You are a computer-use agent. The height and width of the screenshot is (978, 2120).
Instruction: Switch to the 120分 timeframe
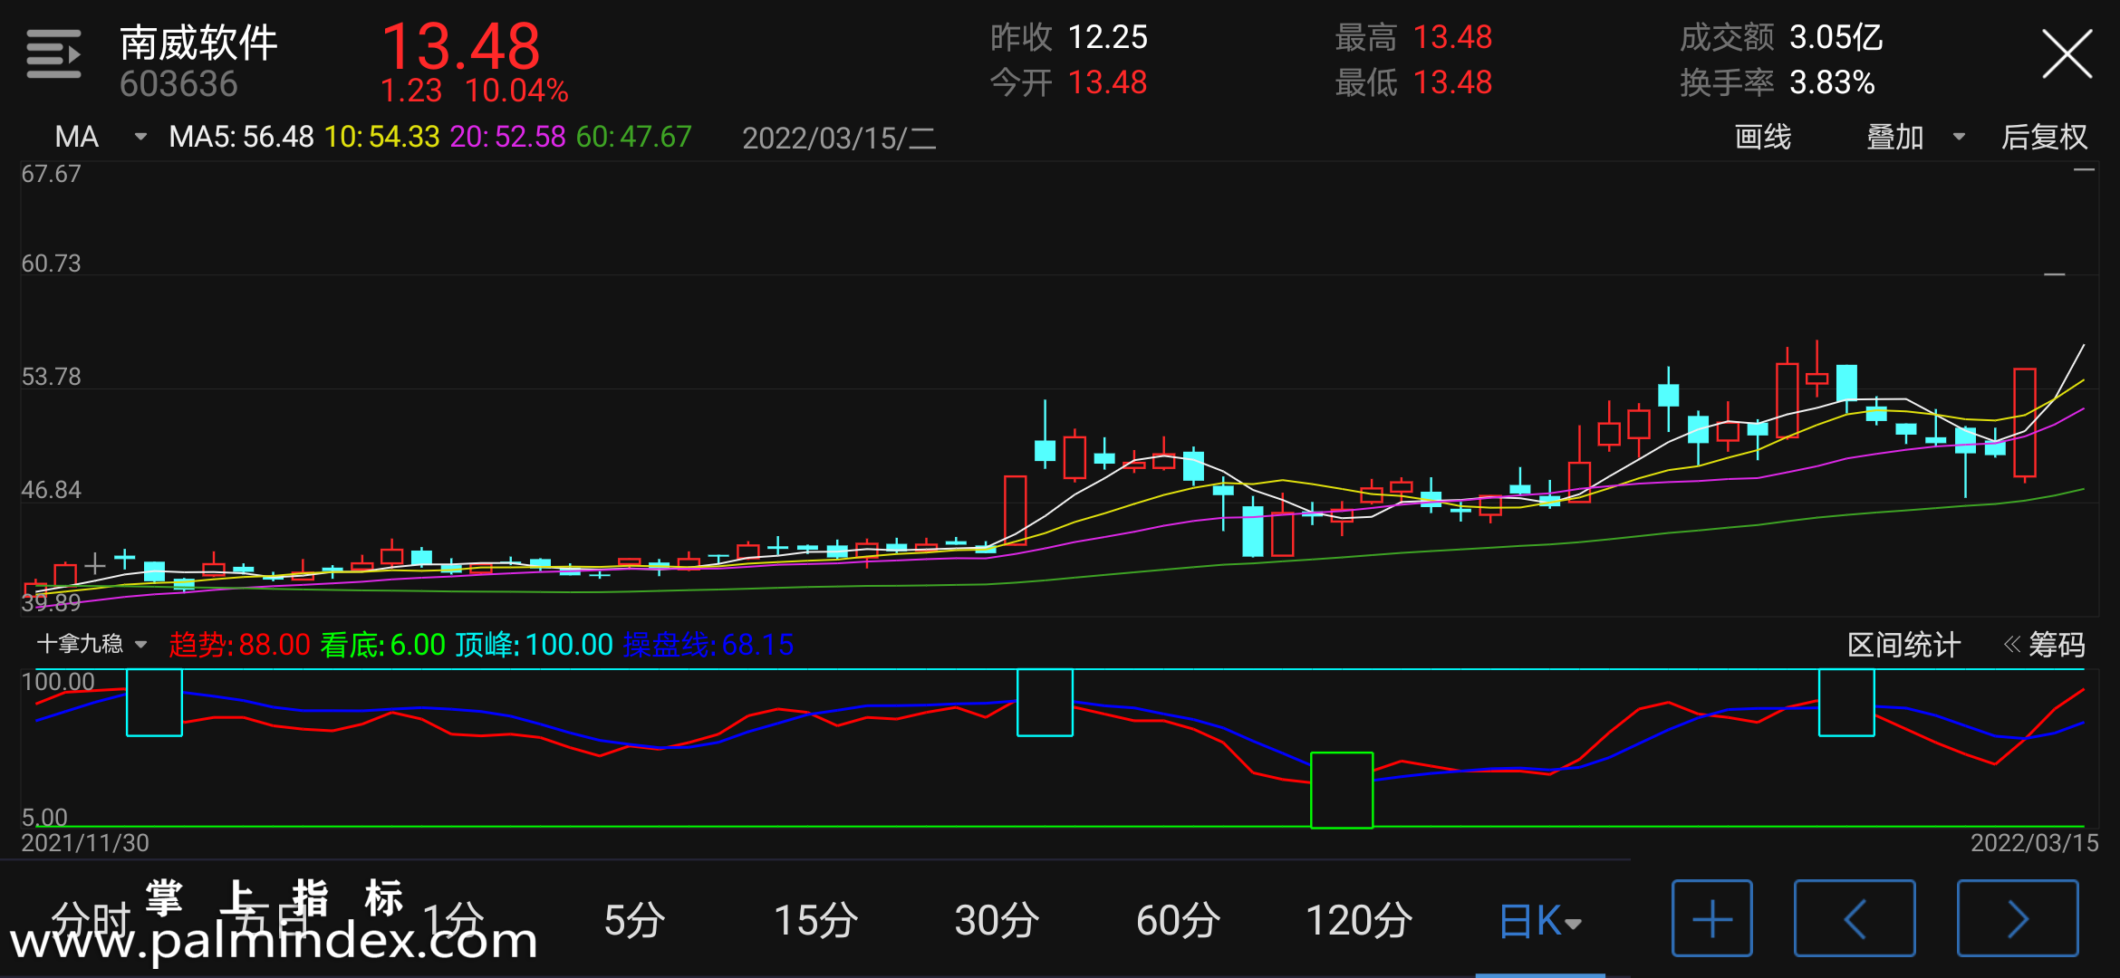pyautogui.click(x=1359, y=920)
